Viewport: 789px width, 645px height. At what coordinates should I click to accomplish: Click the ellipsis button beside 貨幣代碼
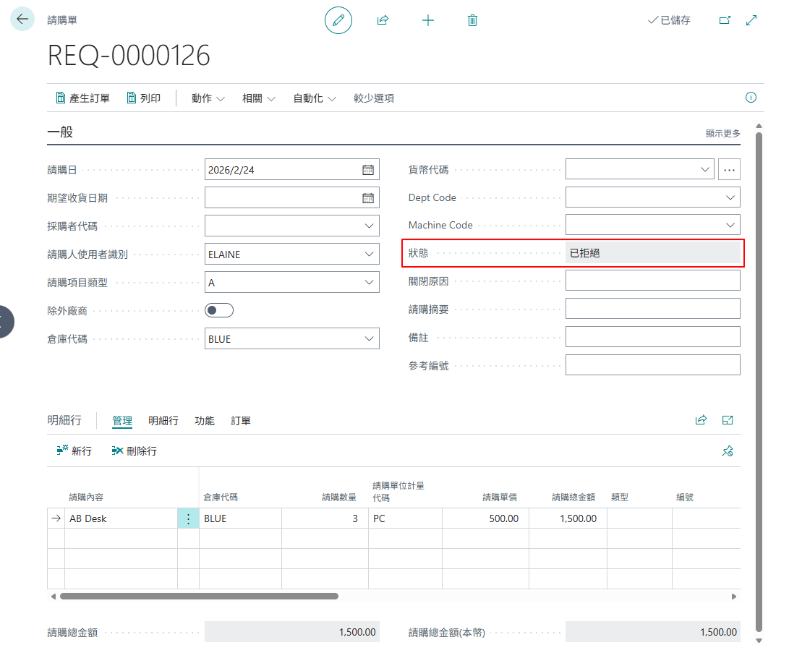[729, 169]
